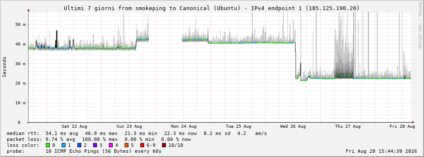Click the Fri Aug 28 15:44:39 timestamp
The image size is (424, 157).
tap(381, 151)
